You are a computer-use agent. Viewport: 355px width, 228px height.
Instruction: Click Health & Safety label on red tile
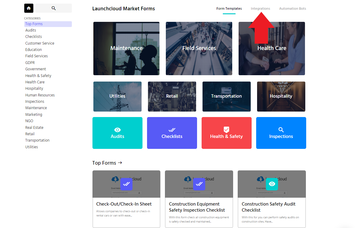(226, 136)
